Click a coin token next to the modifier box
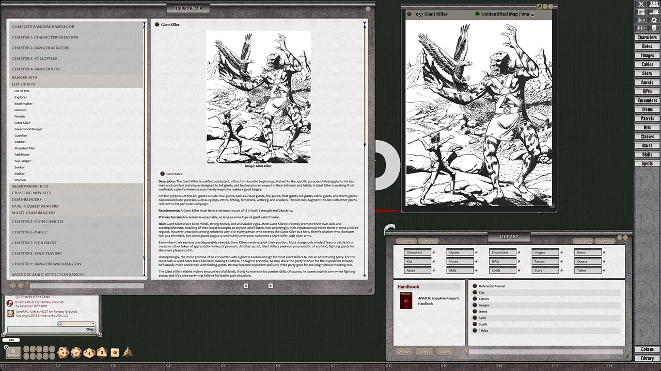Viewport: 661px width, 371px height. (x=27, y=348)
